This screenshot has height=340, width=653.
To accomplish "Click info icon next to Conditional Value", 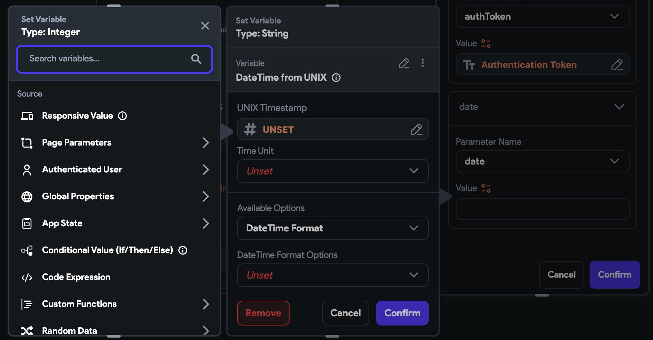I will [183, 250].
